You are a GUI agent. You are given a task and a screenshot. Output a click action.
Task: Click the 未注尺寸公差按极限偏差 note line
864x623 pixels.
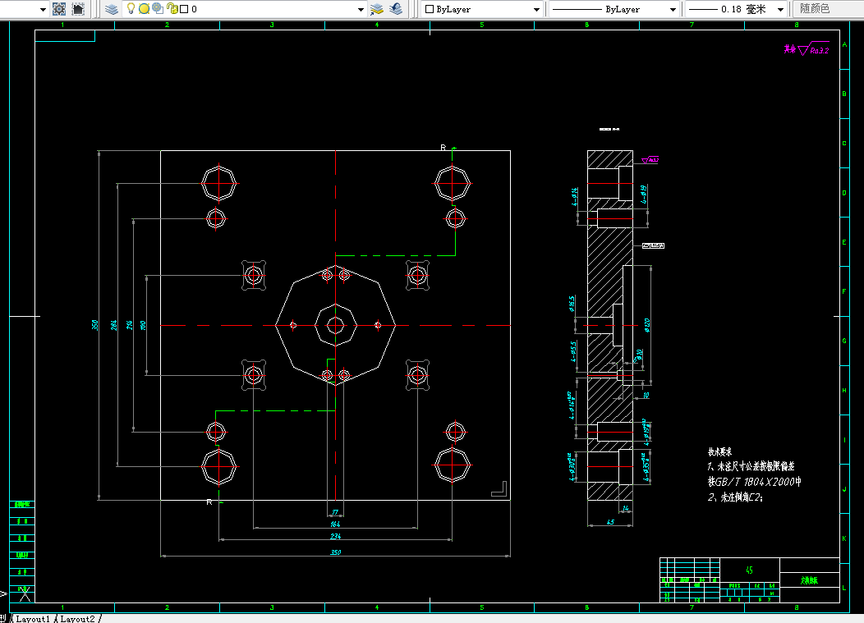pyautogui.click(x=751, y=466)
